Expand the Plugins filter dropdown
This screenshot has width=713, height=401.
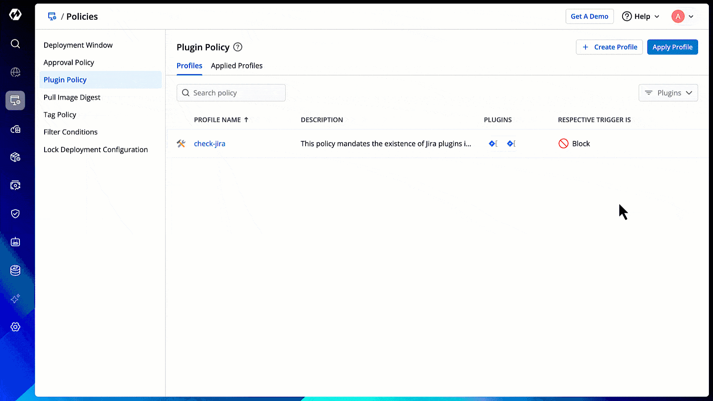click(668, 93)
